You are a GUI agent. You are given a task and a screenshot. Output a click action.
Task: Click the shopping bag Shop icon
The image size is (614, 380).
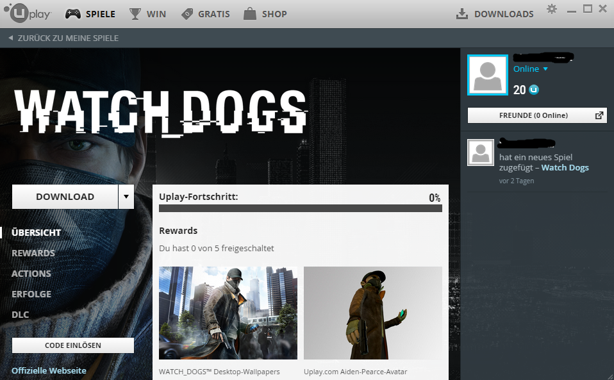pyautogui.click(x=250, y=13)
